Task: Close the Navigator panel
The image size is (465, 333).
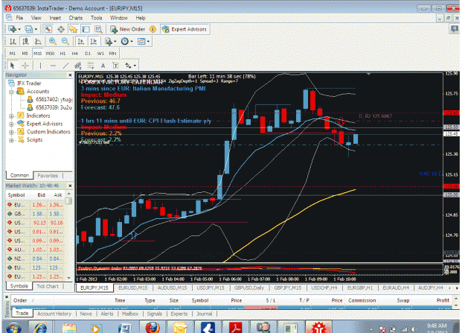Action: coord(70,75)
